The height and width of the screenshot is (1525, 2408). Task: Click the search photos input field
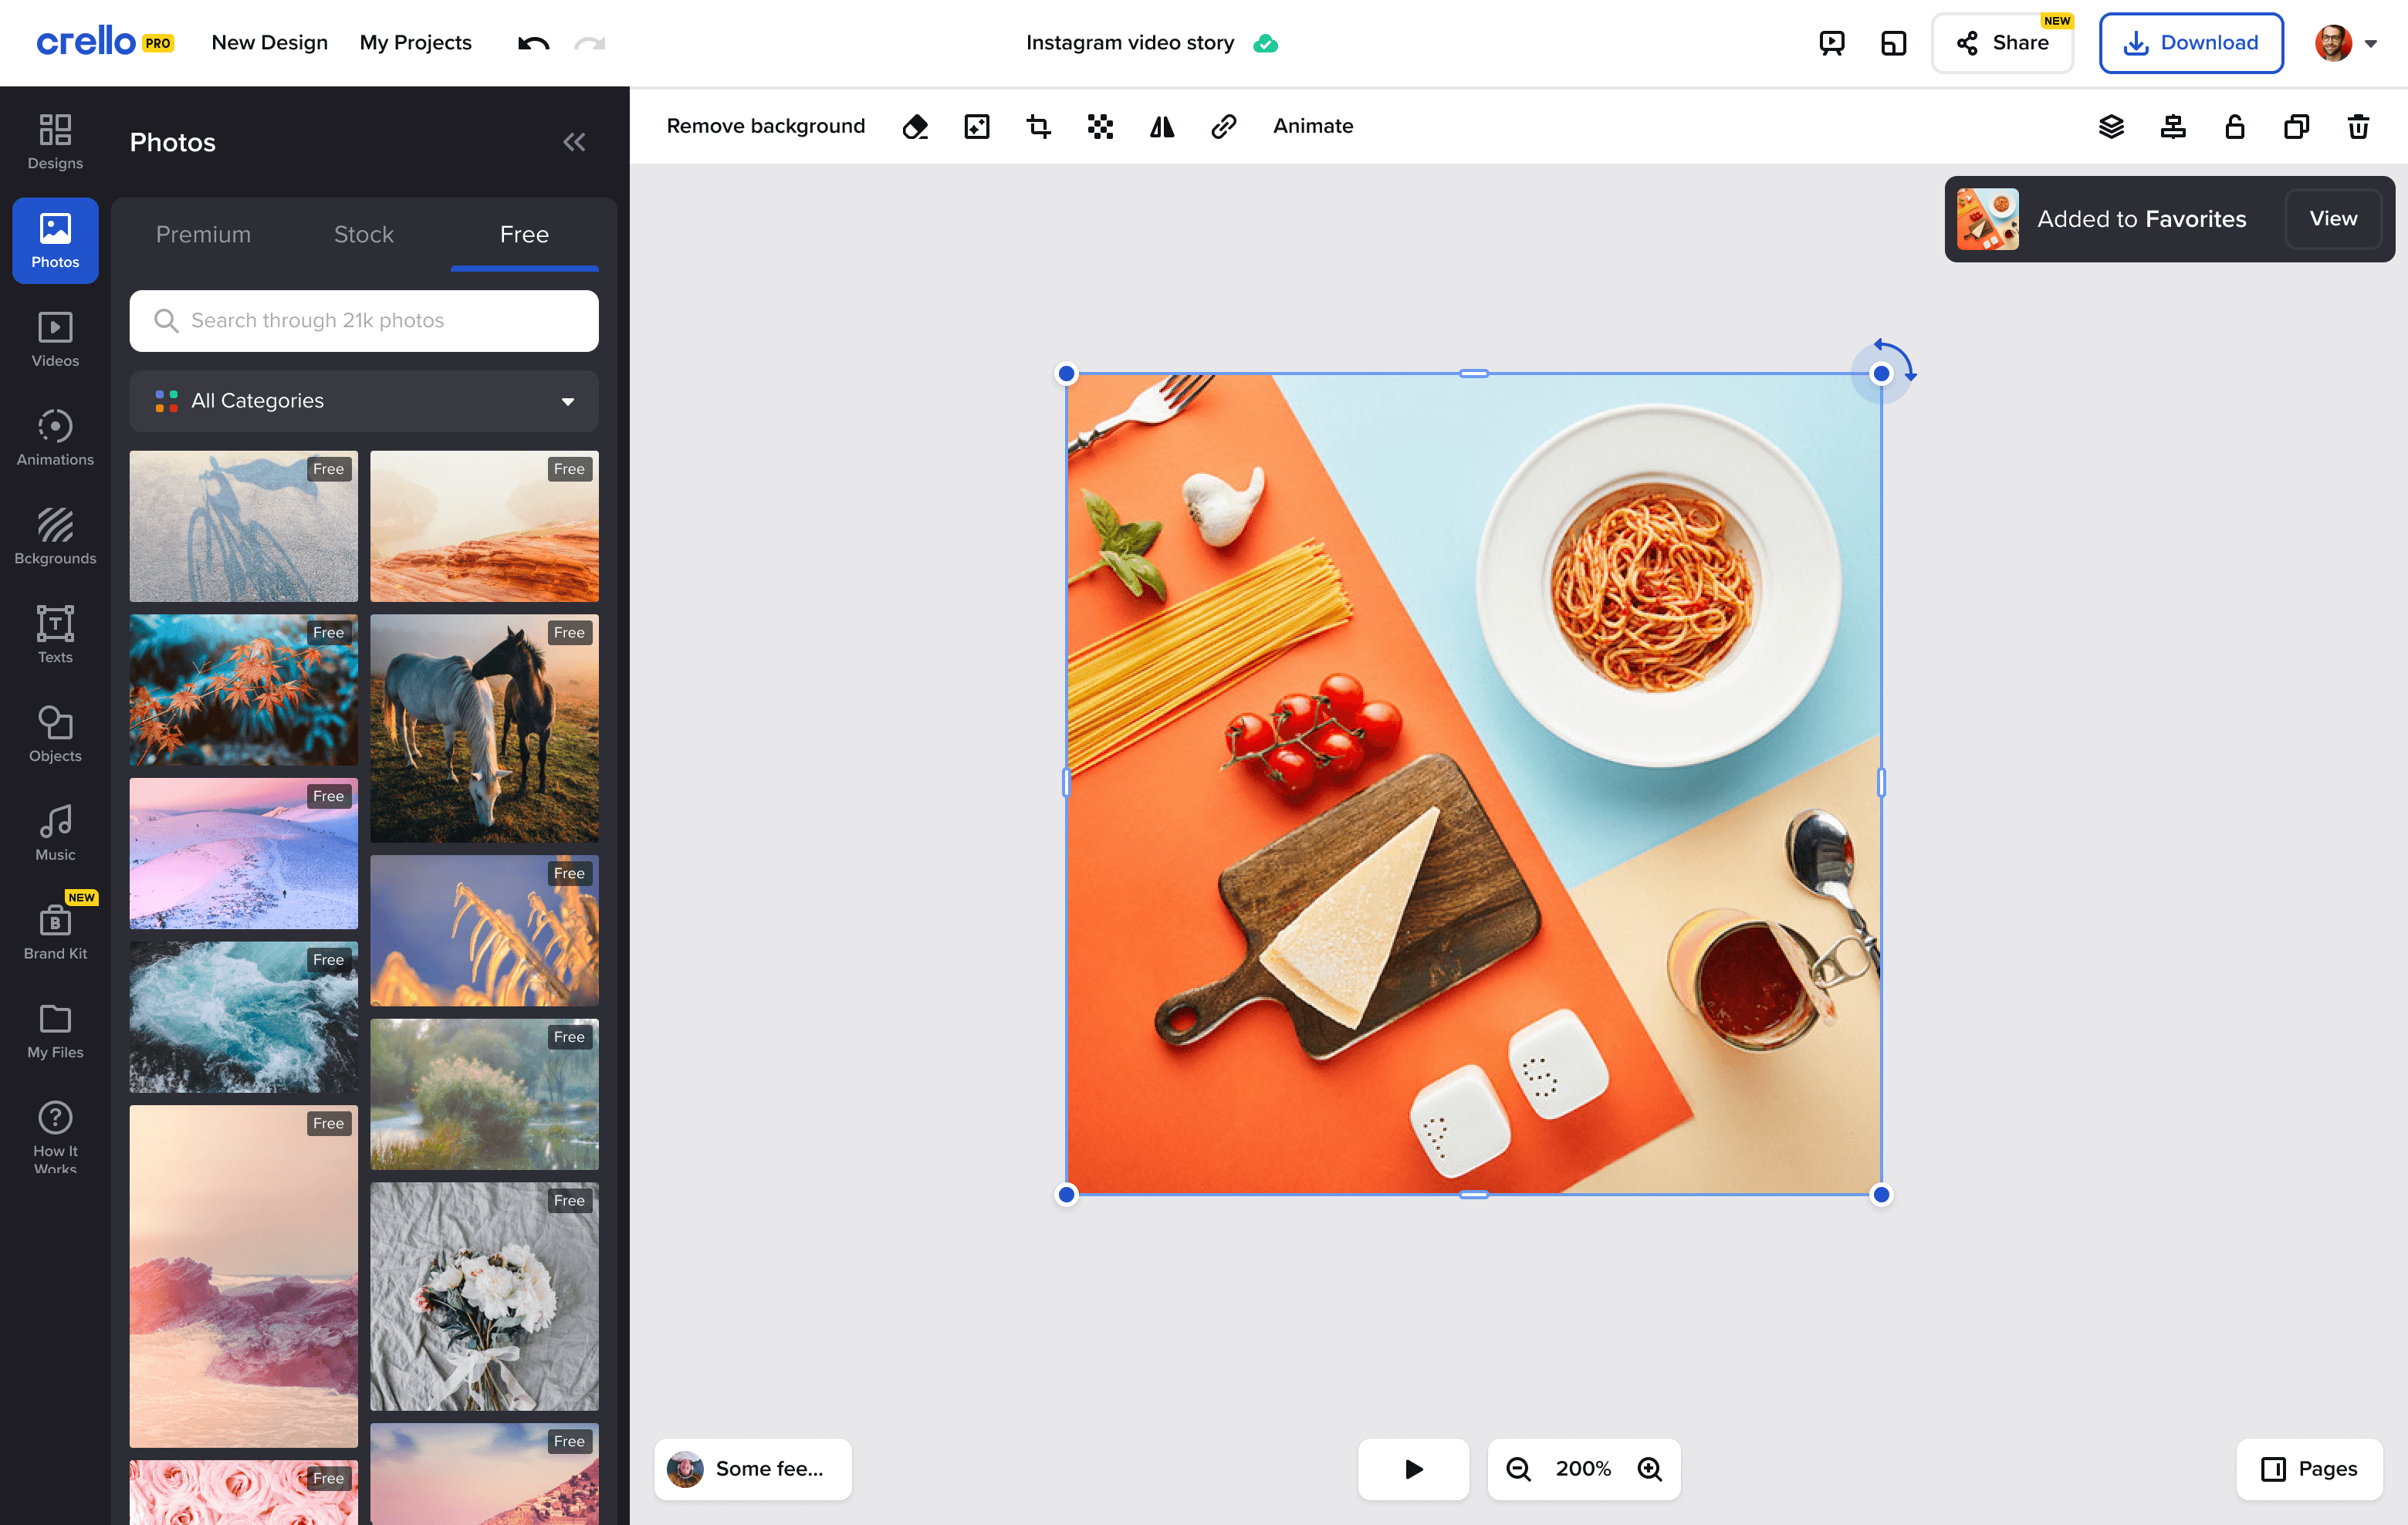364,321
